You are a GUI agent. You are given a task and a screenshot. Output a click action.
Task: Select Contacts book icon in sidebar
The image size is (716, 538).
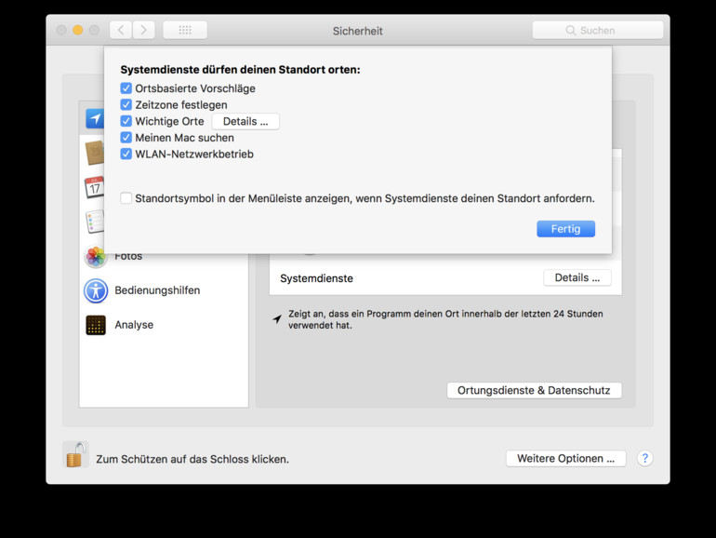[x=95, y=154]
